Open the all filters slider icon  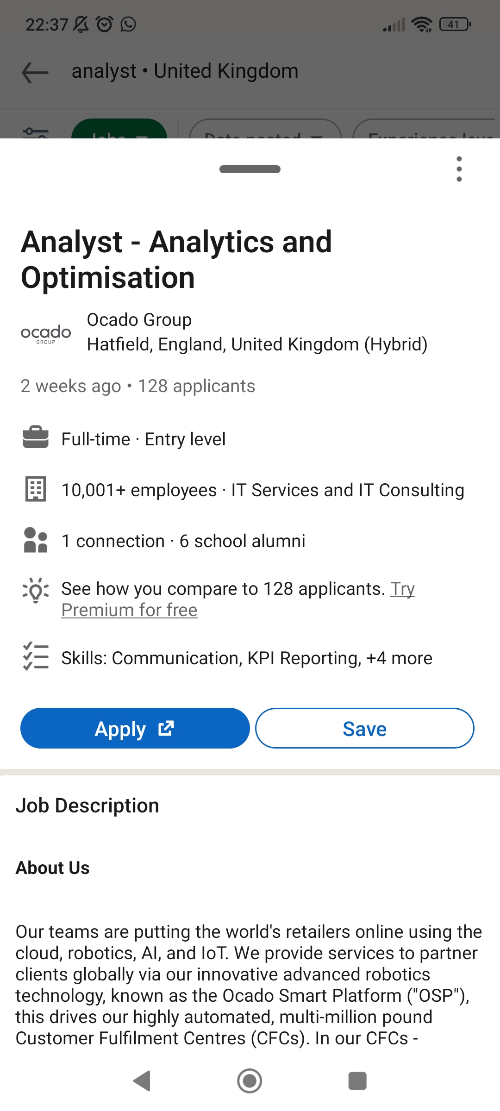(x=36, y=133)
